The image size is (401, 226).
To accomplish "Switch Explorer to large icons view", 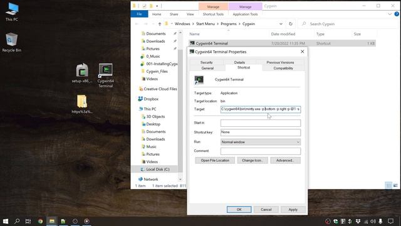I will (395, 185).
